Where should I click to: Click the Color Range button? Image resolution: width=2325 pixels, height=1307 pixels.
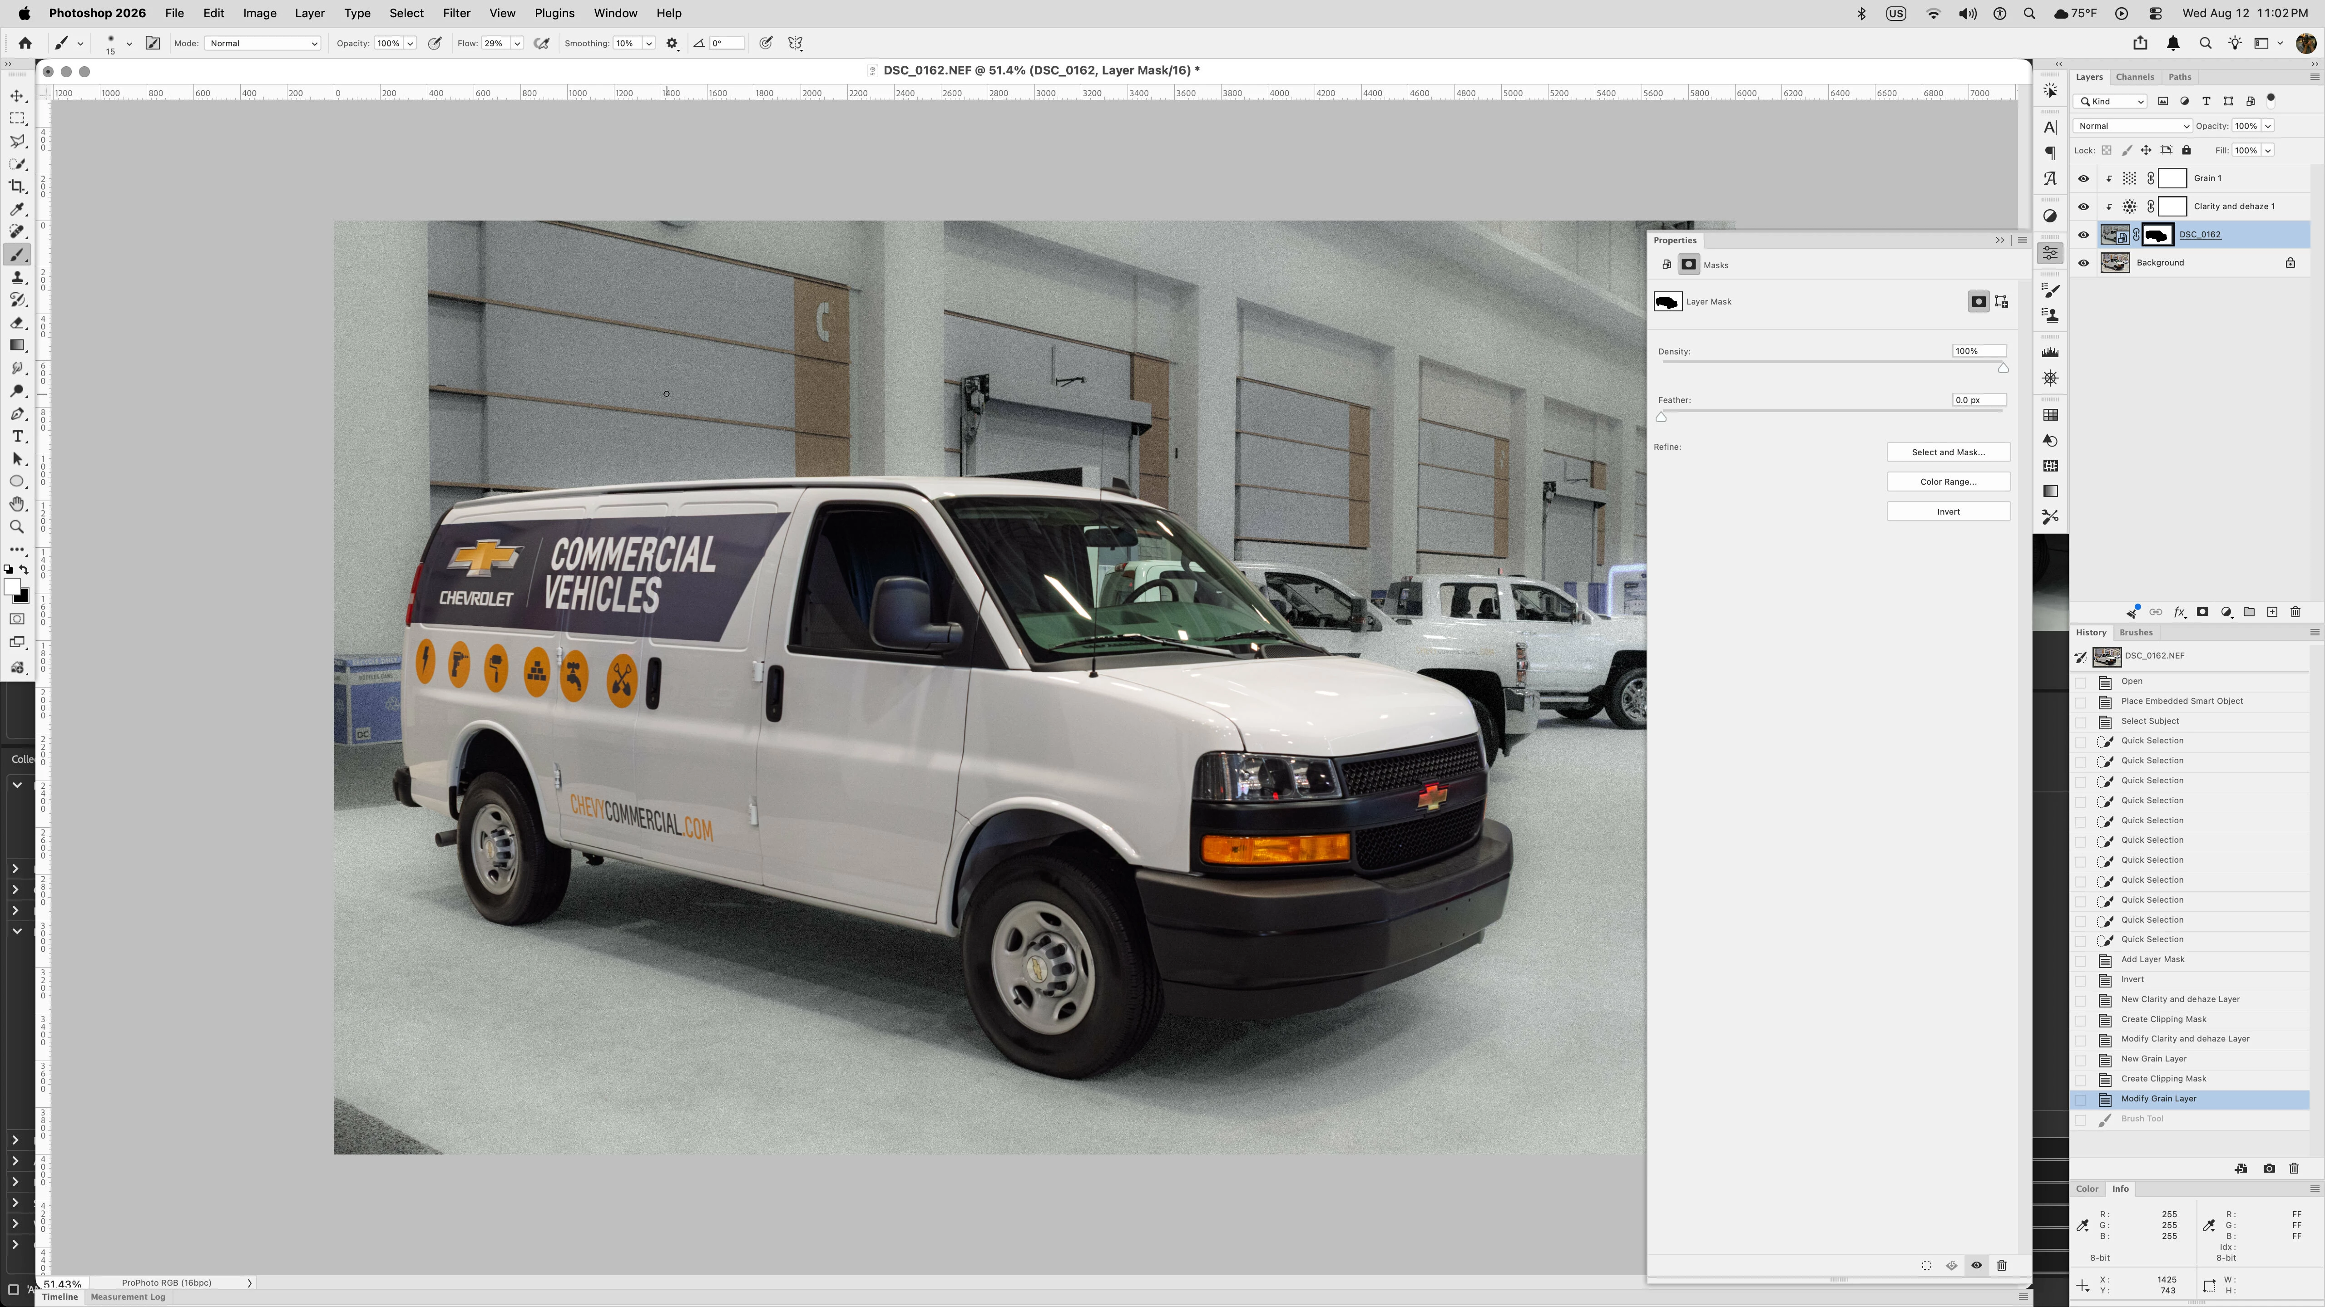(1949, 482)
